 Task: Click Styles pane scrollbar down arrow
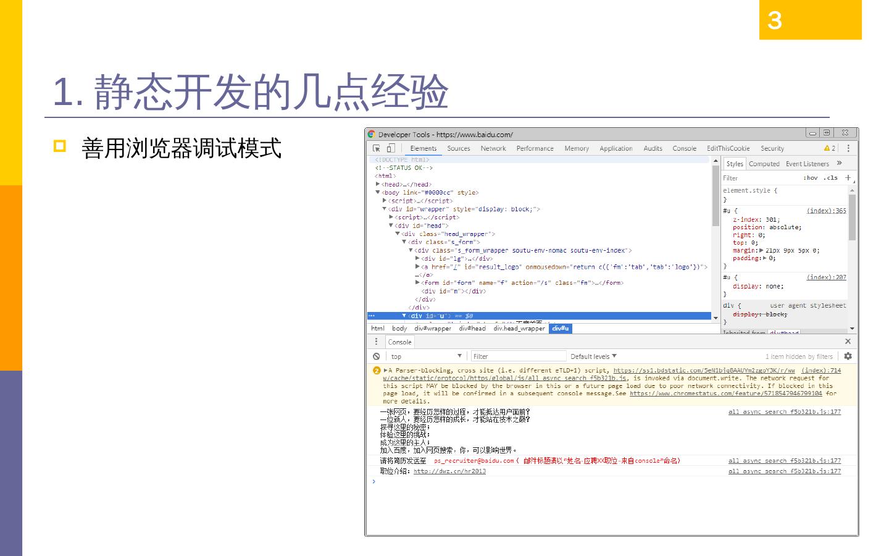pos(853,329)
